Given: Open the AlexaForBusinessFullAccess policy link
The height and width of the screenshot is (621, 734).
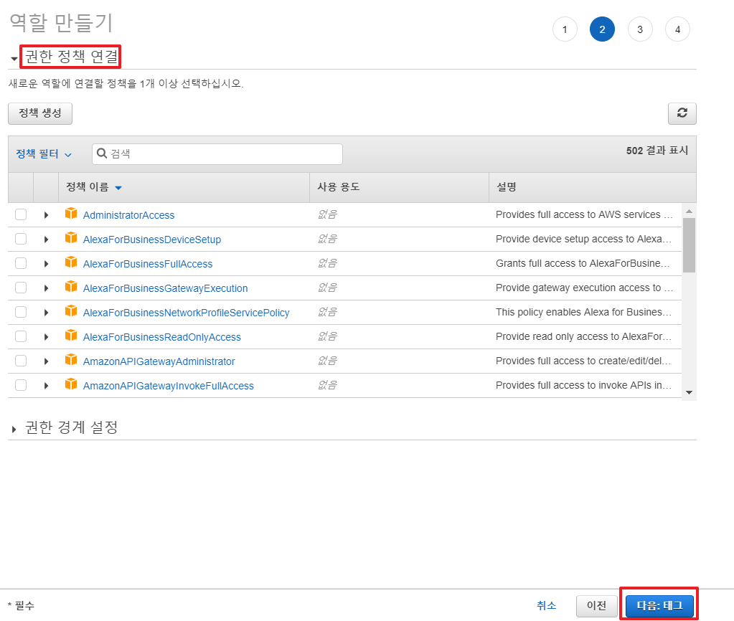Looking at the screenshot, I should click(147, 264).
